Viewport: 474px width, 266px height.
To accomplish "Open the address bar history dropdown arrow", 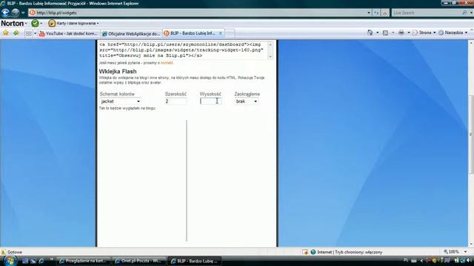I will pos(369,13).
